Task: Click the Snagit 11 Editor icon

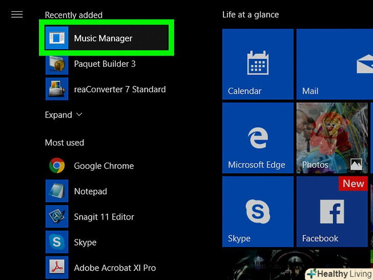Action: point(57,216)
